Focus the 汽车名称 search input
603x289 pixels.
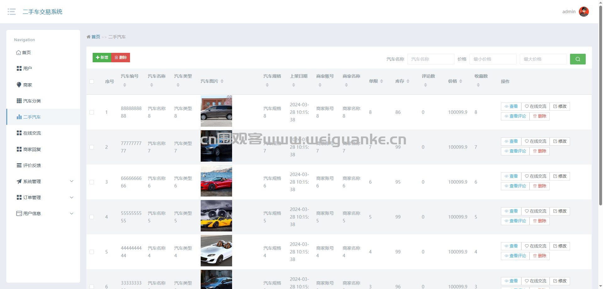coord(431,59)
